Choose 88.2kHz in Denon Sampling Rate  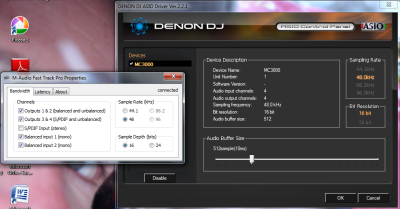click(x=365, y=85)
